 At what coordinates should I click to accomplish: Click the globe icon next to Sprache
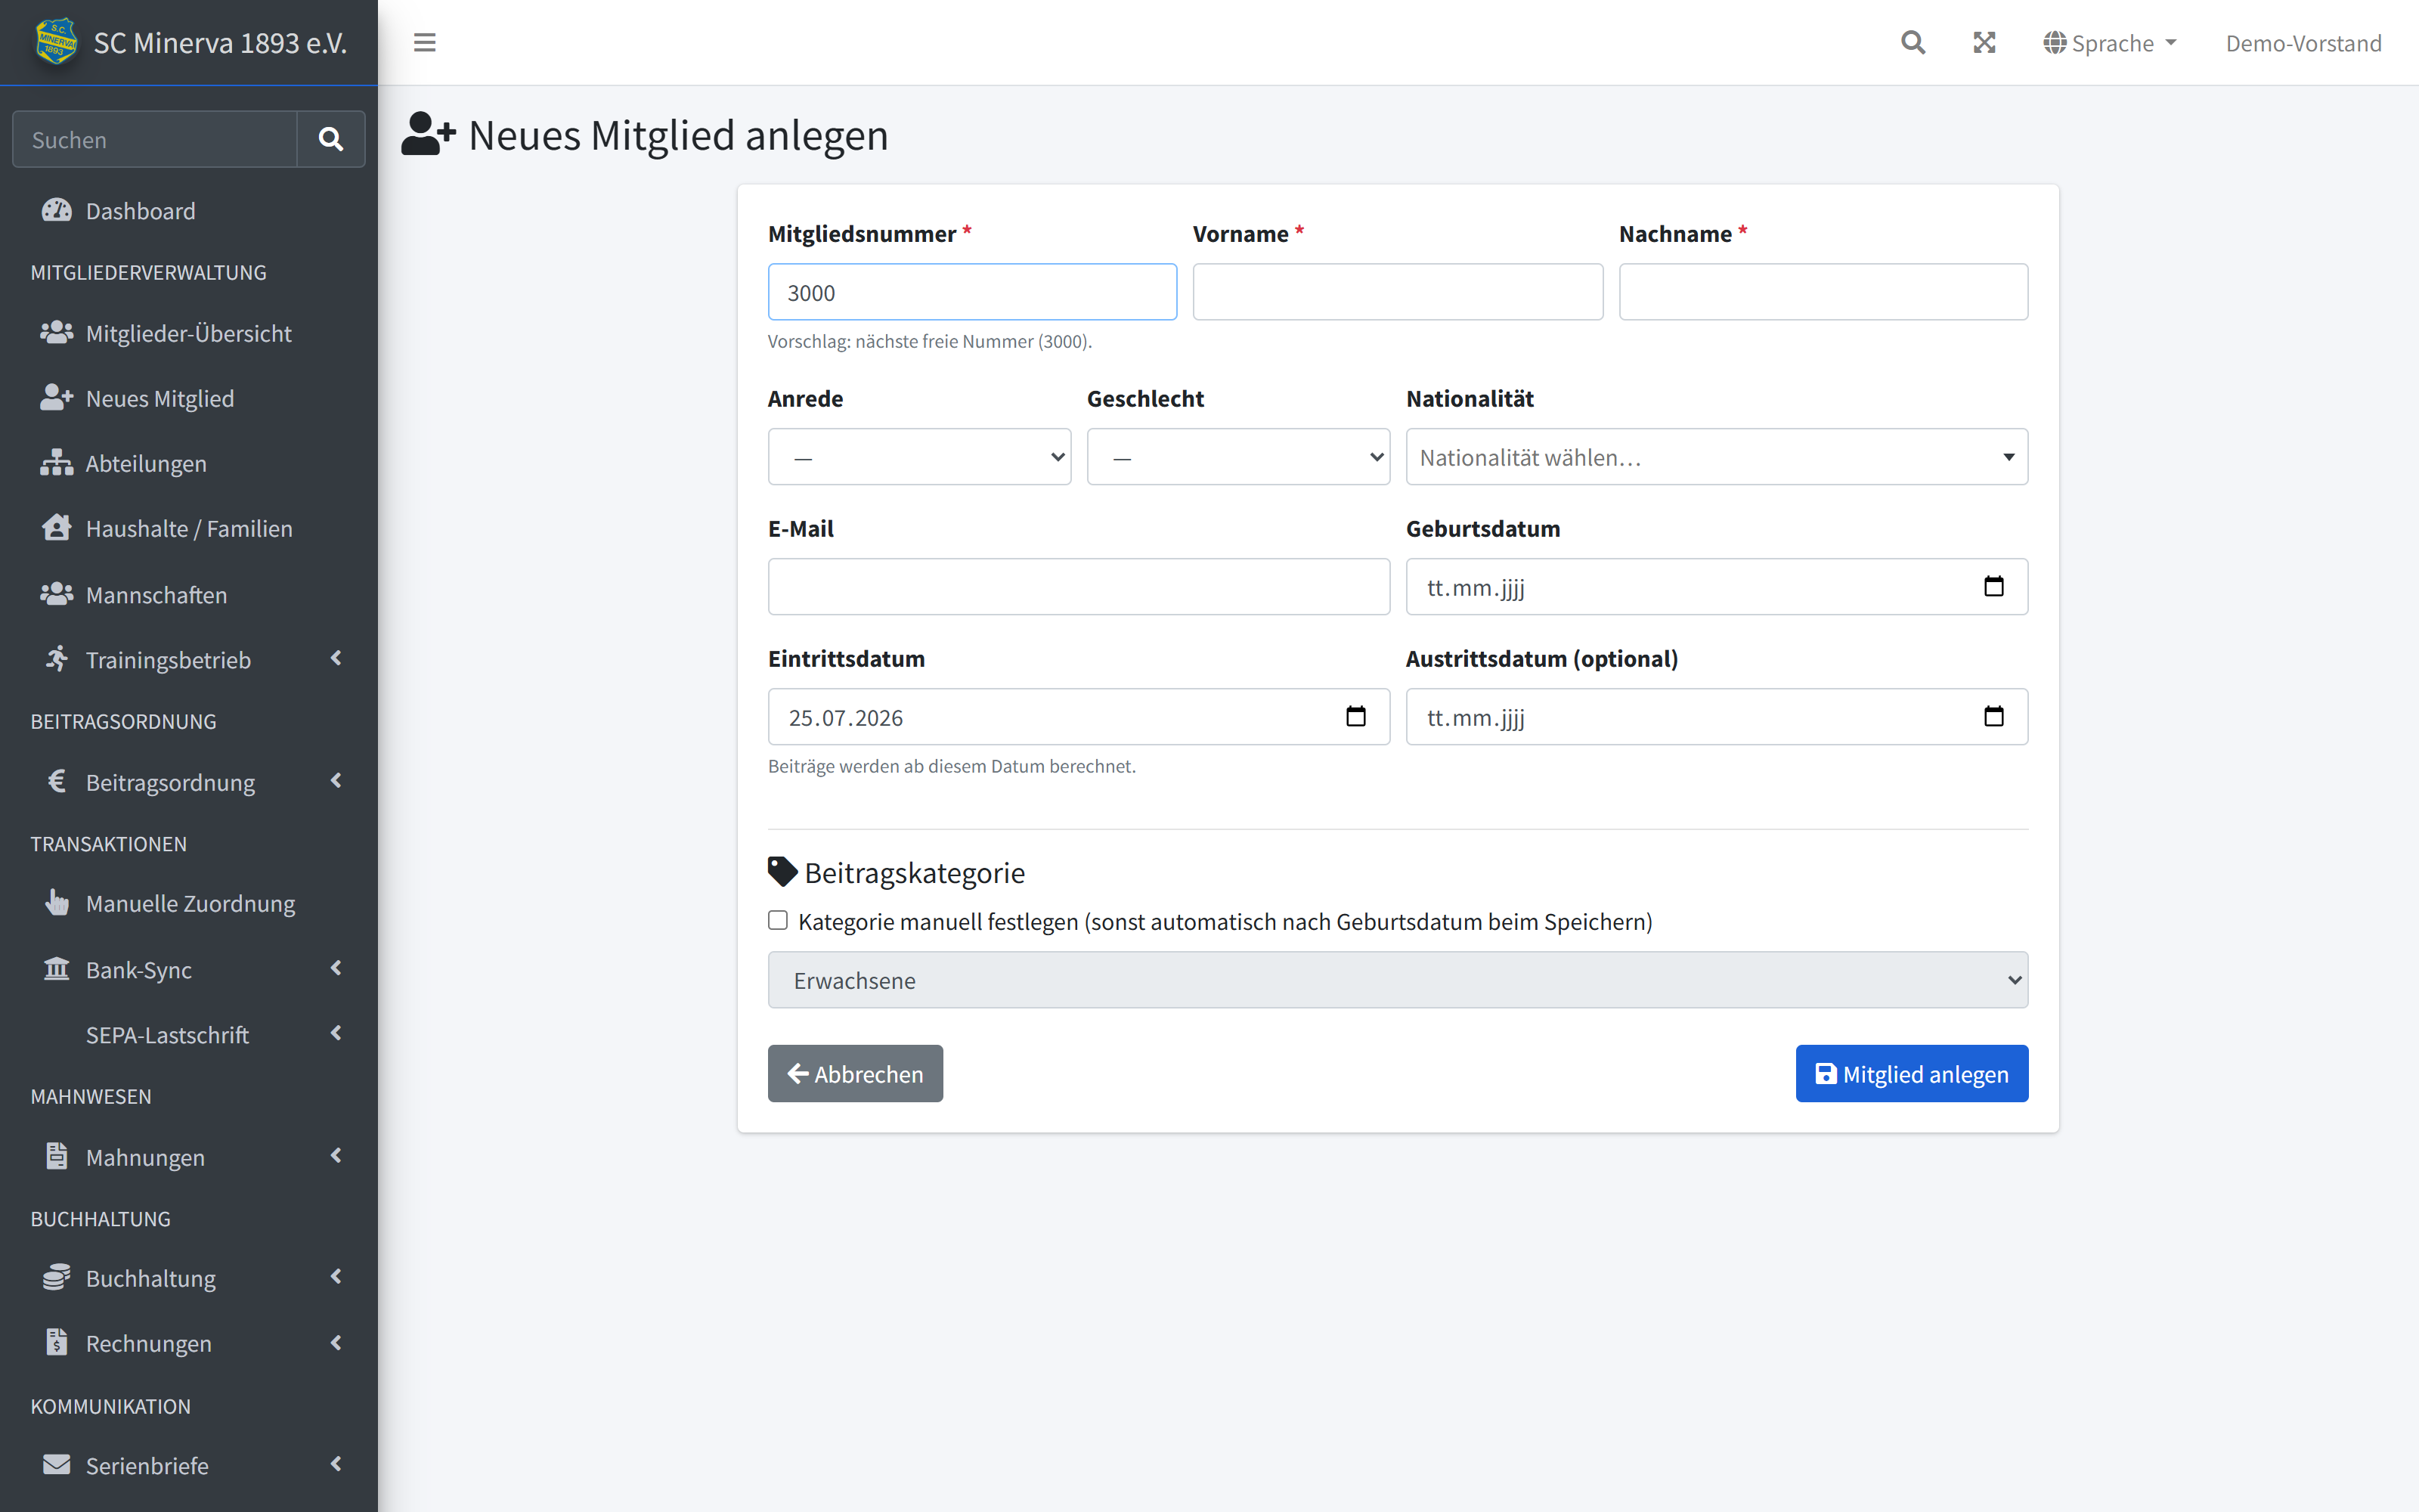click(x=2054, y=43)
